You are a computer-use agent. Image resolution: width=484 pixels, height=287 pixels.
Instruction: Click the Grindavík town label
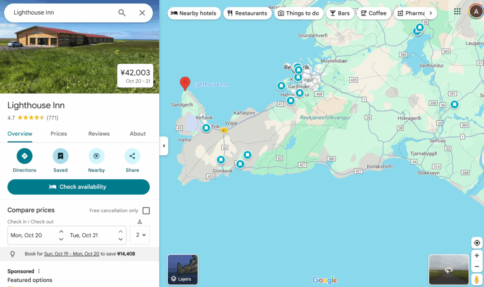click(x=223, y=171)
